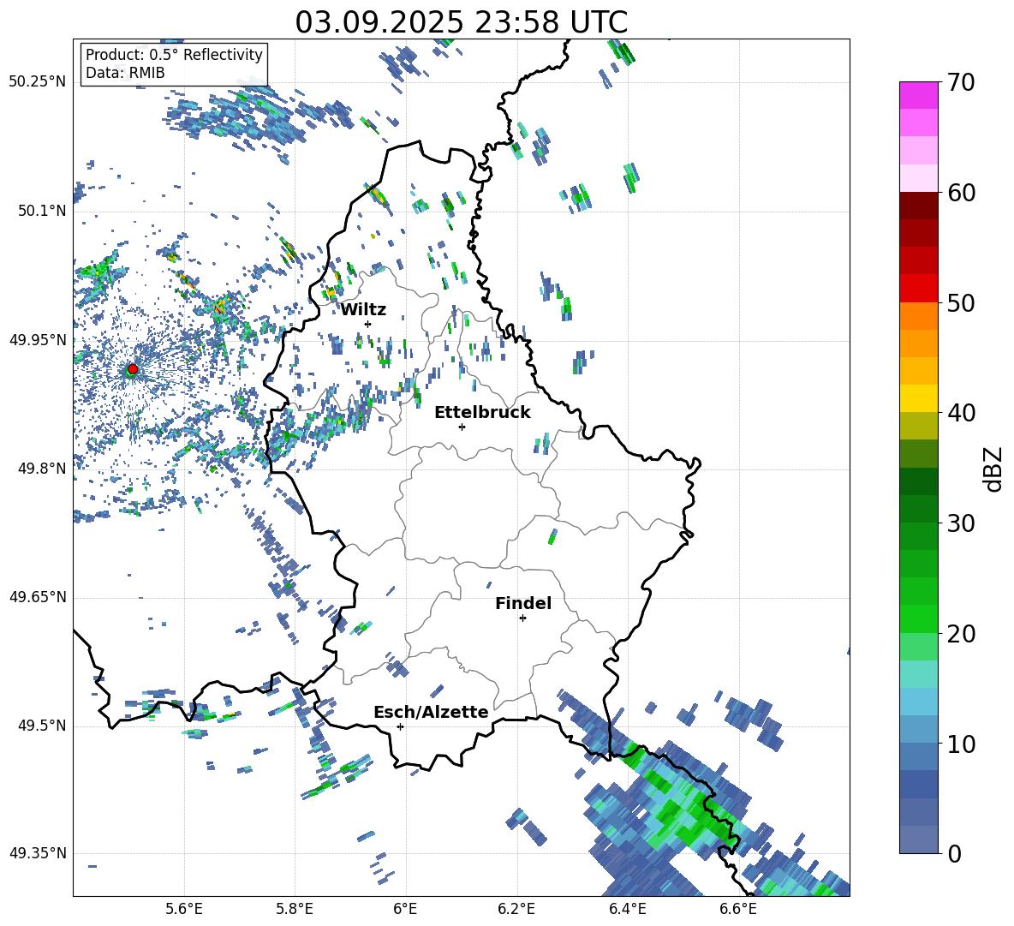Viewport: 1014px width, 926px height.
Task: Click the Findel station cross marker
Action: point(522,618)
